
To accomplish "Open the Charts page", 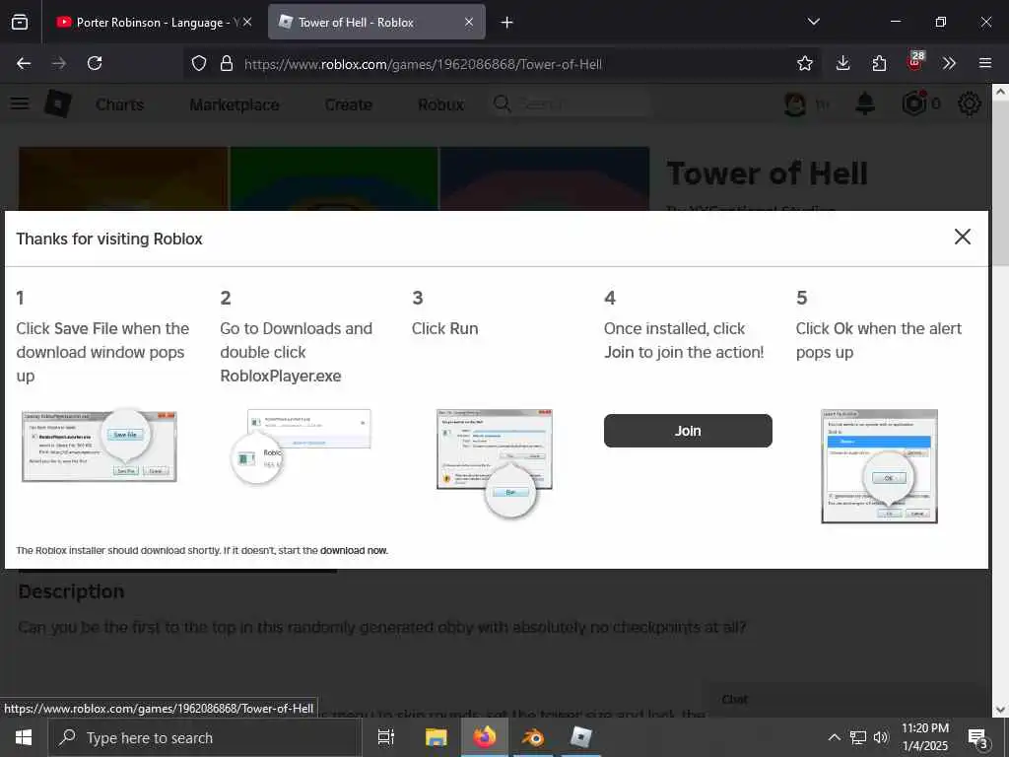I will (x=119, y=104).
